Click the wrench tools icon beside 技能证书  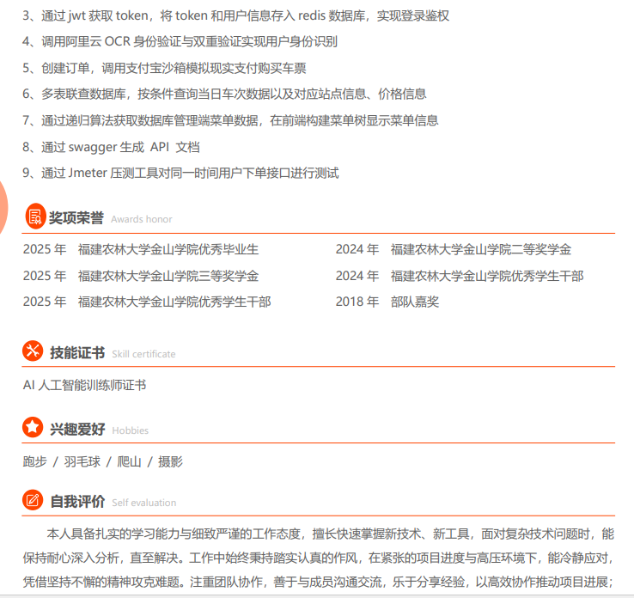[34, 352]
